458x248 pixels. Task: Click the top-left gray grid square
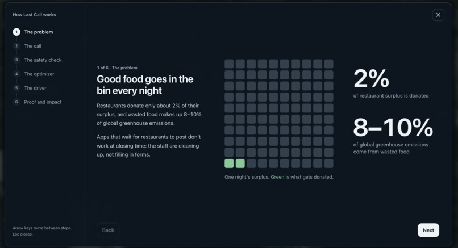229,64
